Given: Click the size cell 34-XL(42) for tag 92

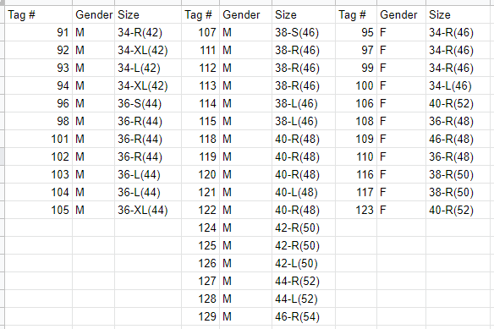Looking at the screenshot, I should click(x=148, y=50).
